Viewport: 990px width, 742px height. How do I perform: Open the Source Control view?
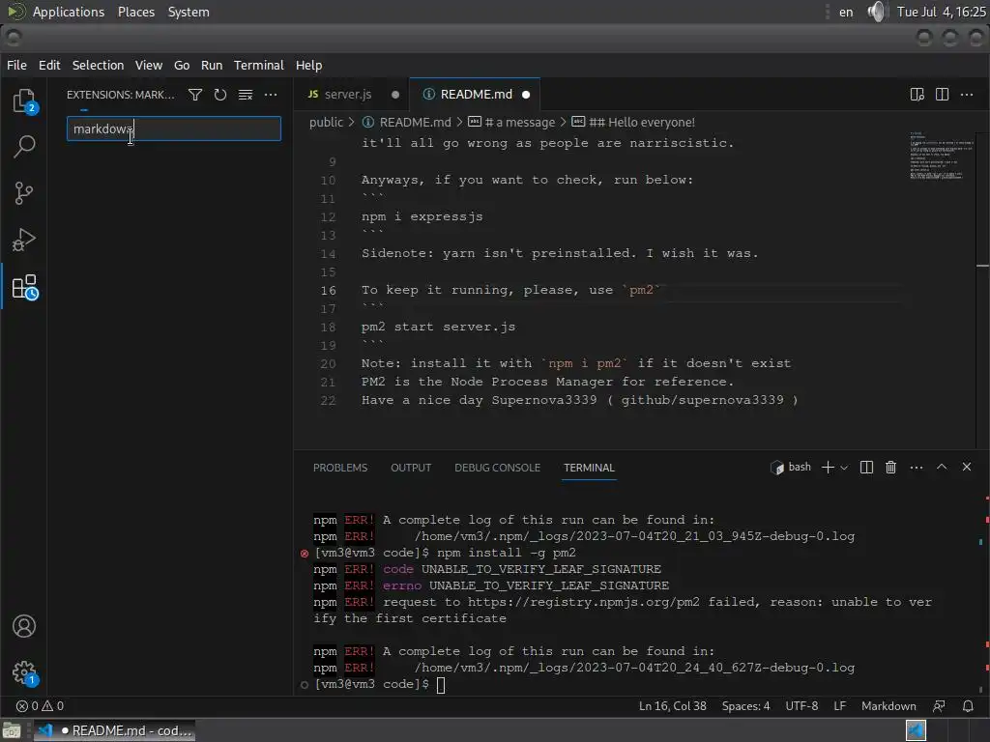pos(24,193)
